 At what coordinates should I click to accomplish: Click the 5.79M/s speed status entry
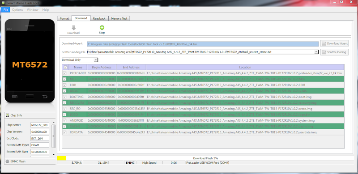click(x=77, y=163)
